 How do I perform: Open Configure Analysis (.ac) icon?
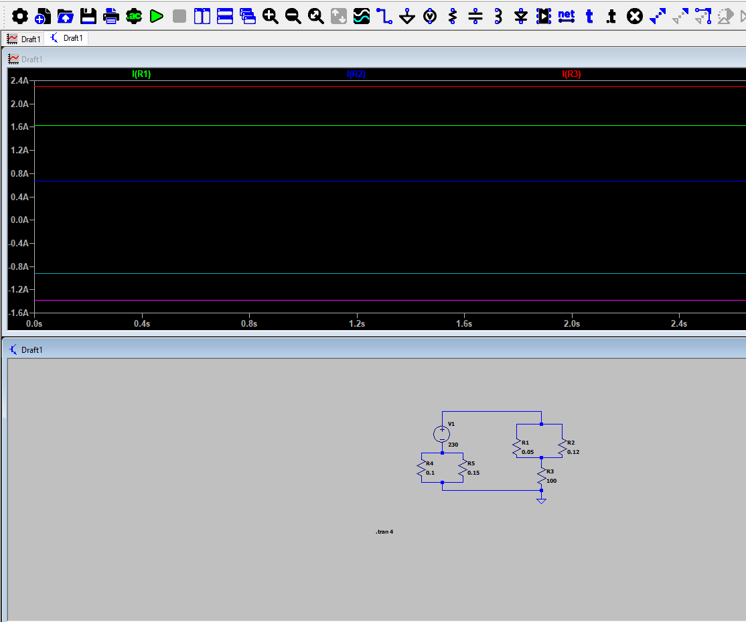click(134, 16)
